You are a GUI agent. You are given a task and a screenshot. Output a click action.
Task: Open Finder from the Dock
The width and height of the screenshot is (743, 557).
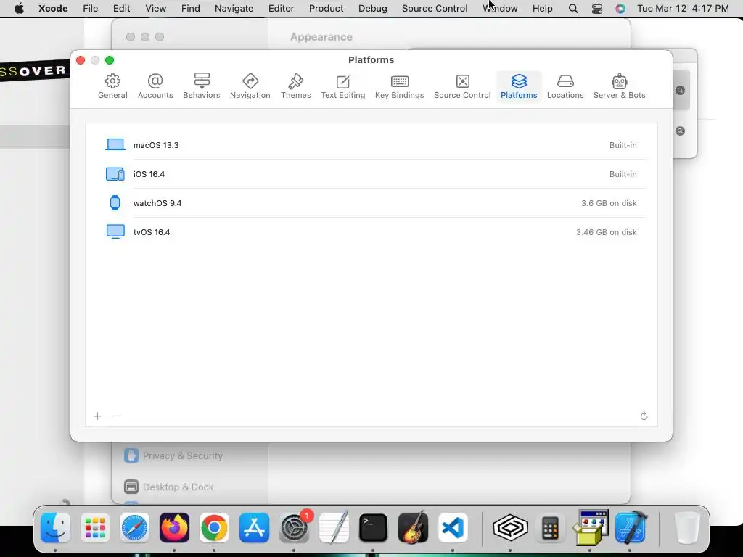coord(56,528)
